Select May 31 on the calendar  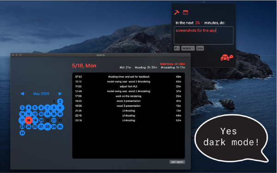pos(22,133)
